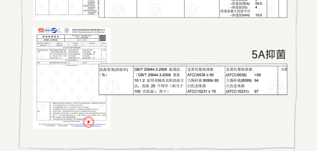Click the 第2页 page indicator in the report header
The image size is (317, 151).
79,40
